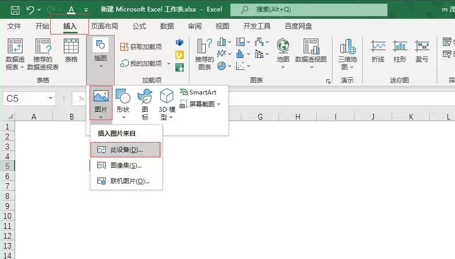Viewport: 455px width, 259px height.
Task: Click the search box (Alt+Q)
Action: click(309, 9)
